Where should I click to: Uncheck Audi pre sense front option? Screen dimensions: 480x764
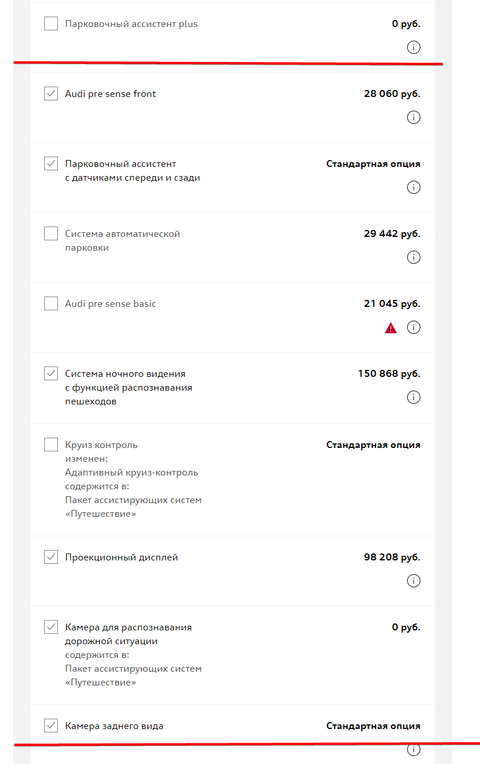pyautogui.click(x=51, y=94)
